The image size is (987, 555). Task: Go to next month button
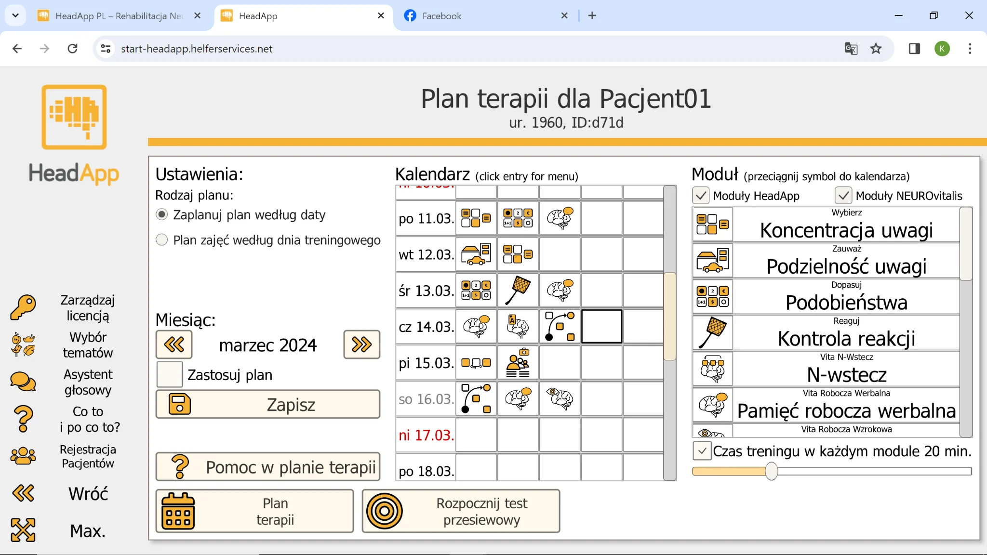[x=361, y=344]
